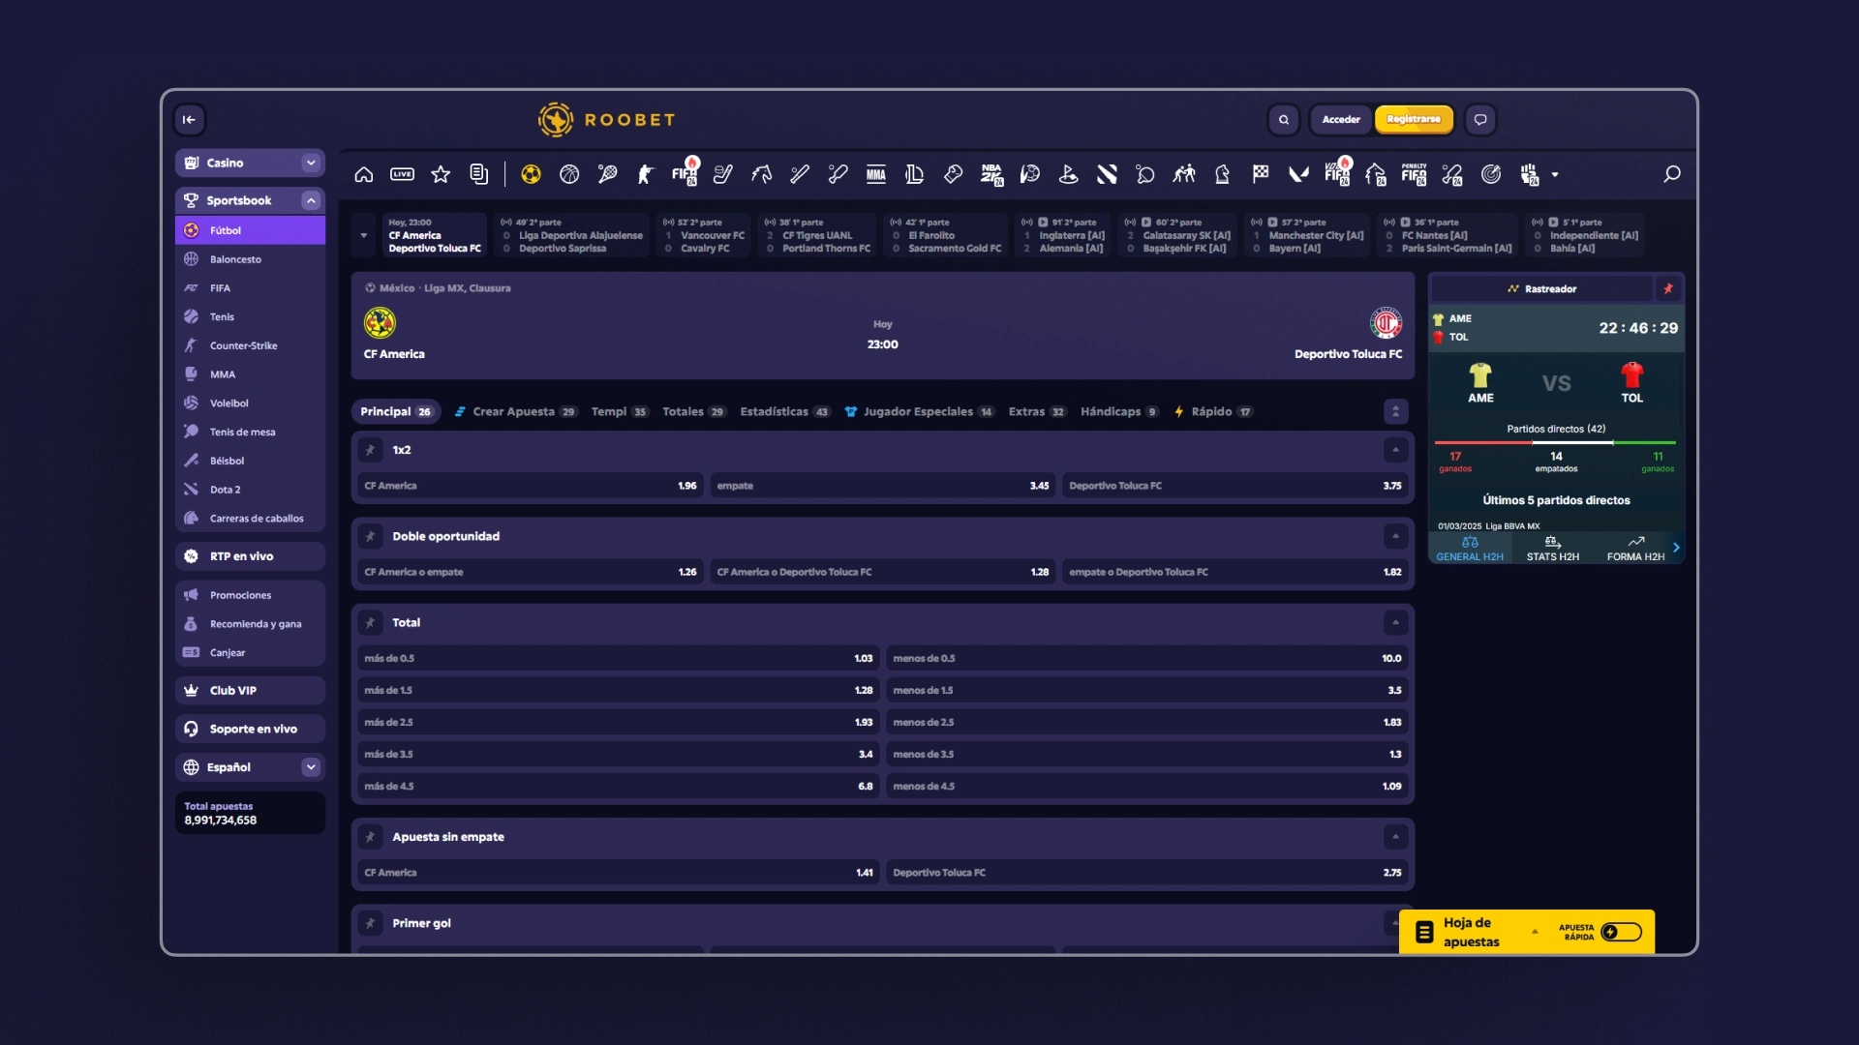Pin the Primer gol market
This screenshot has height=1045, width=1859.
pos(370,923)
